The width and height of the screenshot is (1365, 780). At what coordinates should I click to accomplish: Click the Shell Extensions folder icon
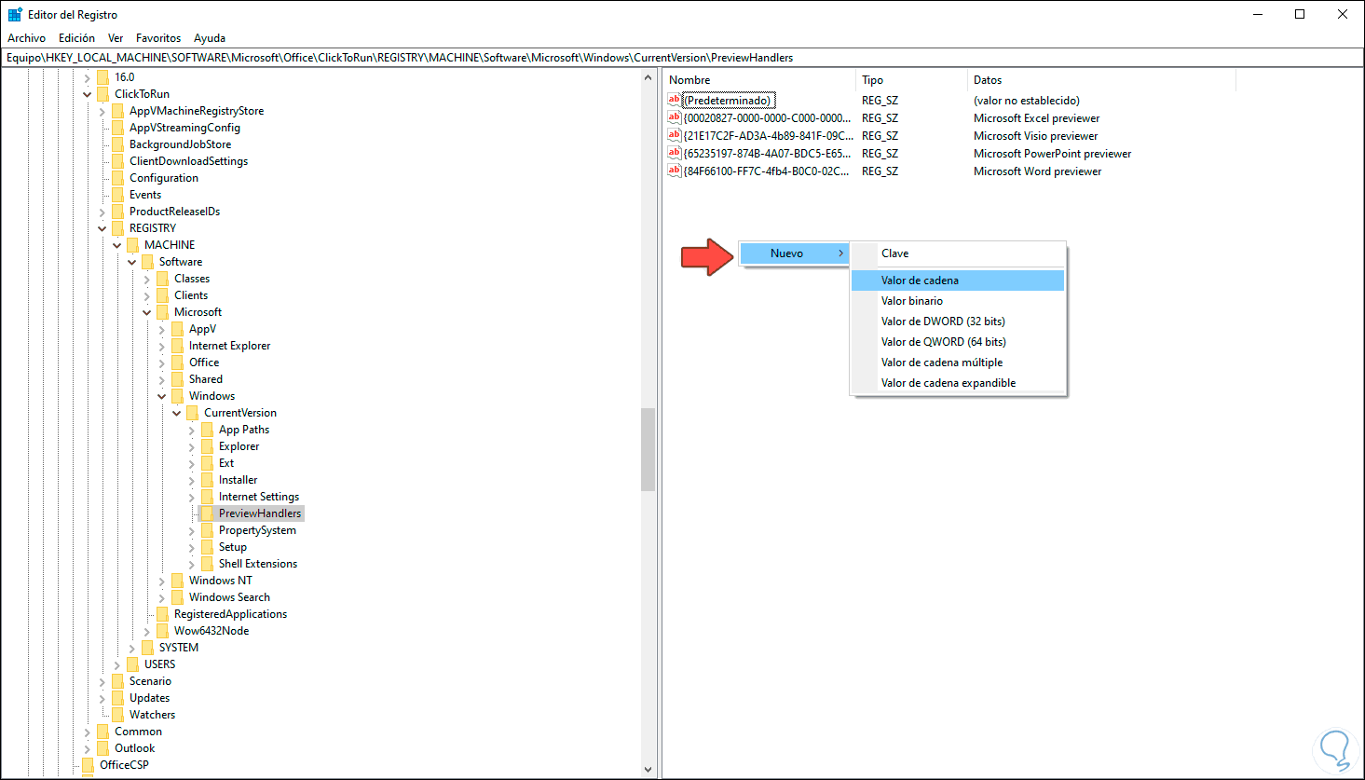[x=207, y=564]
